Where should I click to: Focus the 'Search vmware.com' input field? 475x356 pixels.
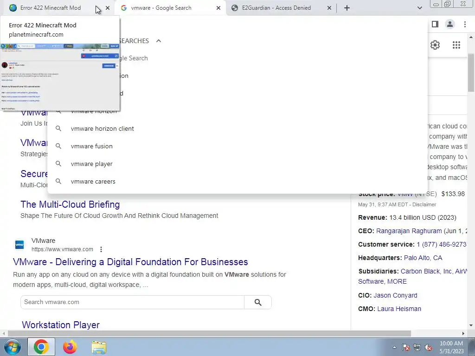(x=132, y=302)
